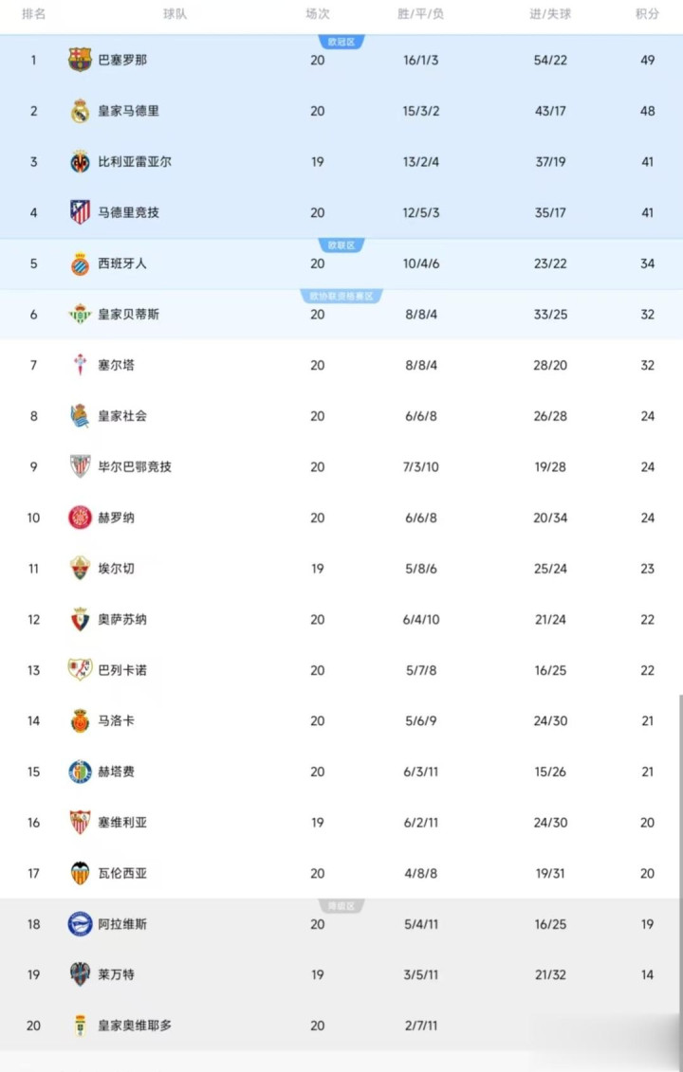
Task: Open the Espanyol crest icon
Action: pos(80,263)
